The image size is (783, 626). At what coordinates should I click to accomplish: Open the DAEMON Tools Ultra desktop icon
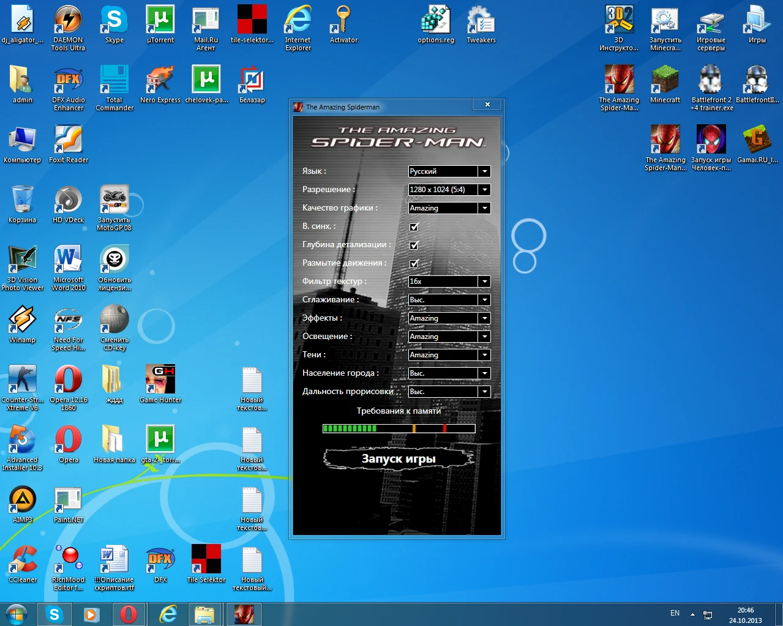(68, 21)
